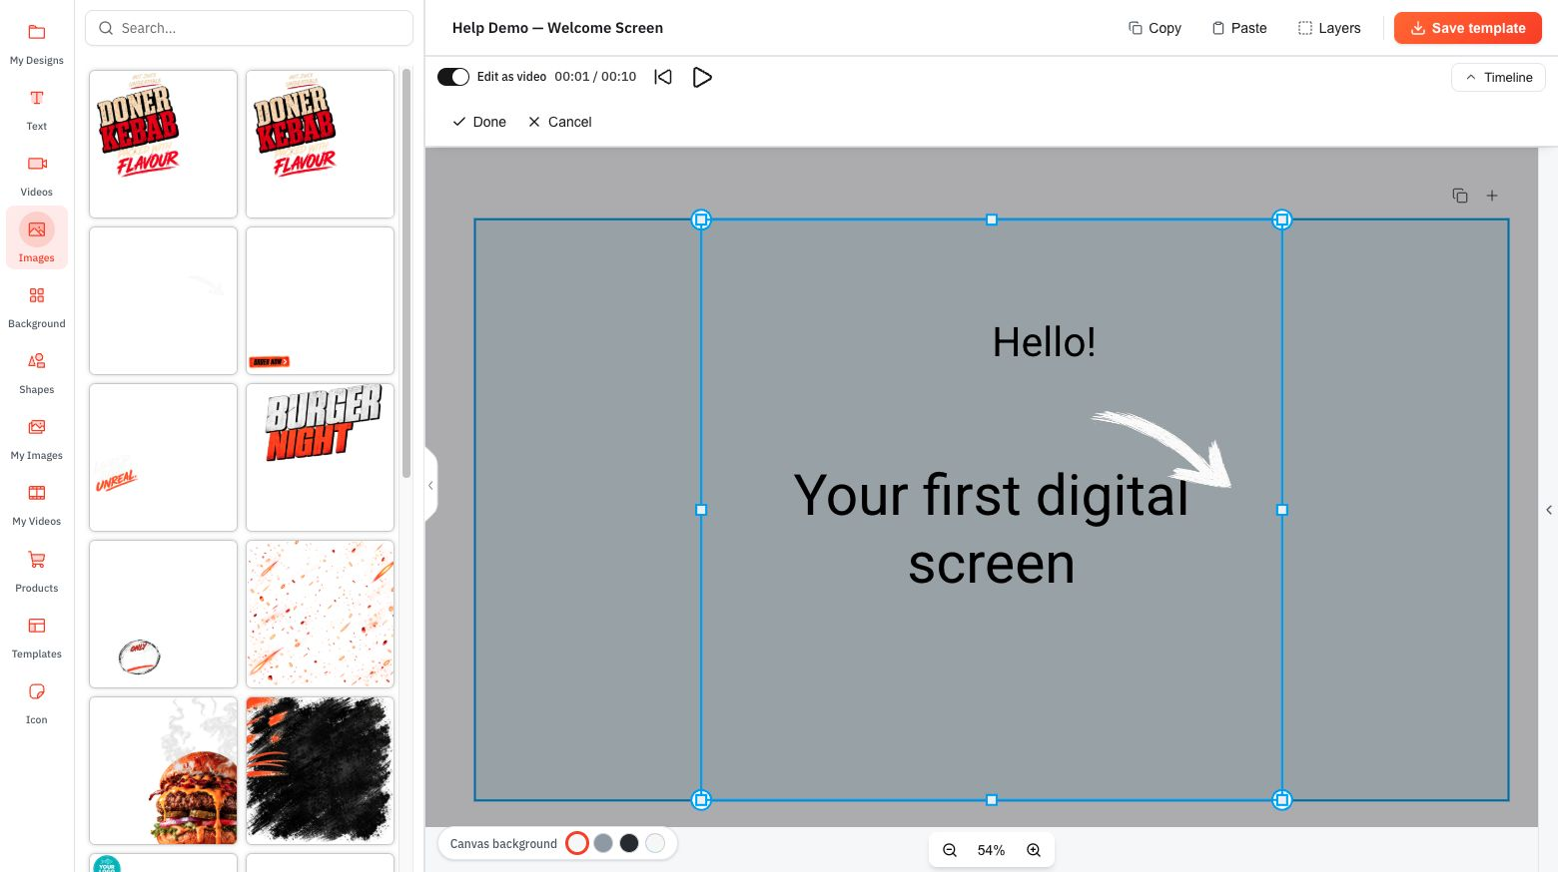
Task: Insert the Order Now banner thumbnail
Action: coord(320,300)
